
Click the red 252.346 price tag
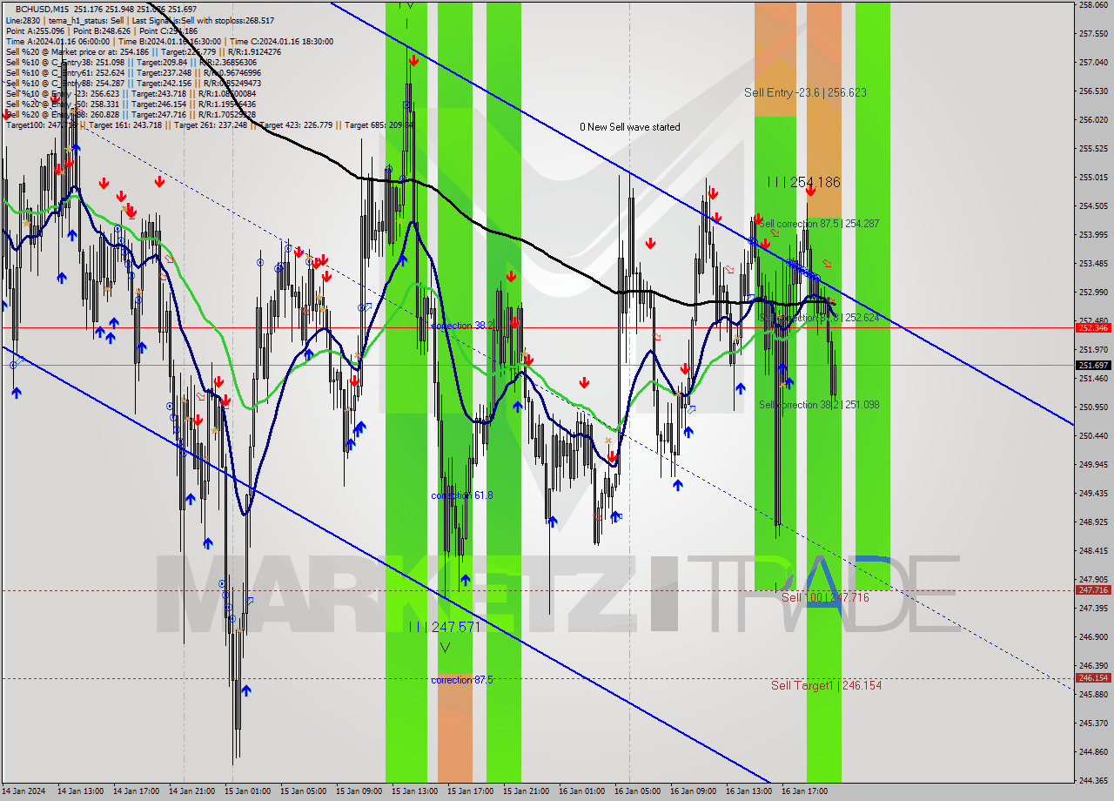pyautogui.click(x=1093, y=327)
